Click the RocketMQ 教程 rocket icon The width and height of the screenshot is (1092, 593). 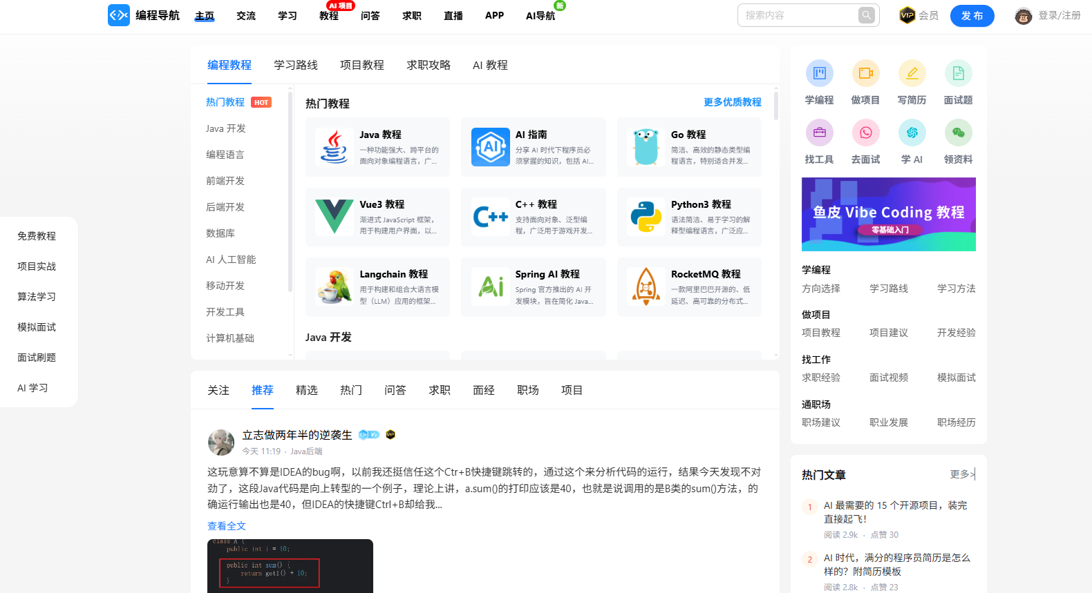(646, 286)
